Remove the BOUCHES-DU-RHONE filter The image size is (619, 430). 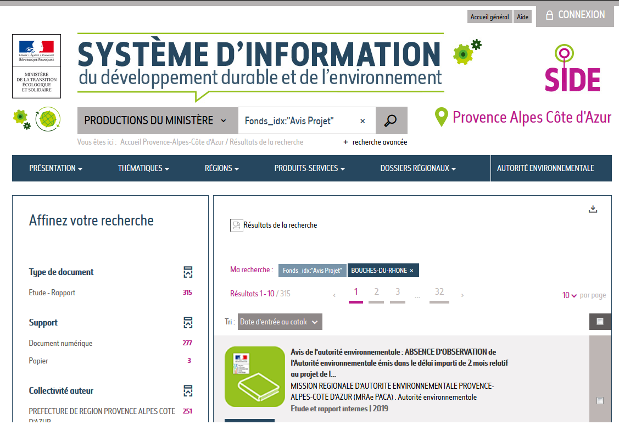tap(411, 271)
